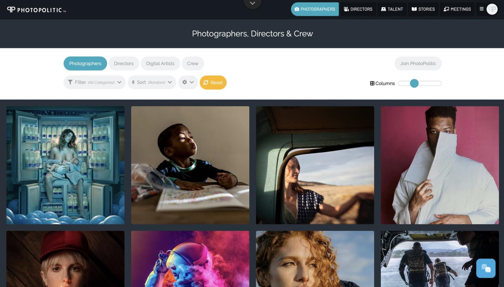This screenshot has width=504, height=287.
Task: Switch to the Crew tab
Action: (x=193, y=64)
